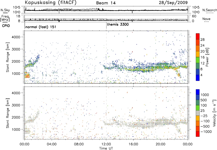This screenshot has width=217, height=150.
Task: Click the 'CPID' row label
Action: 6,26
